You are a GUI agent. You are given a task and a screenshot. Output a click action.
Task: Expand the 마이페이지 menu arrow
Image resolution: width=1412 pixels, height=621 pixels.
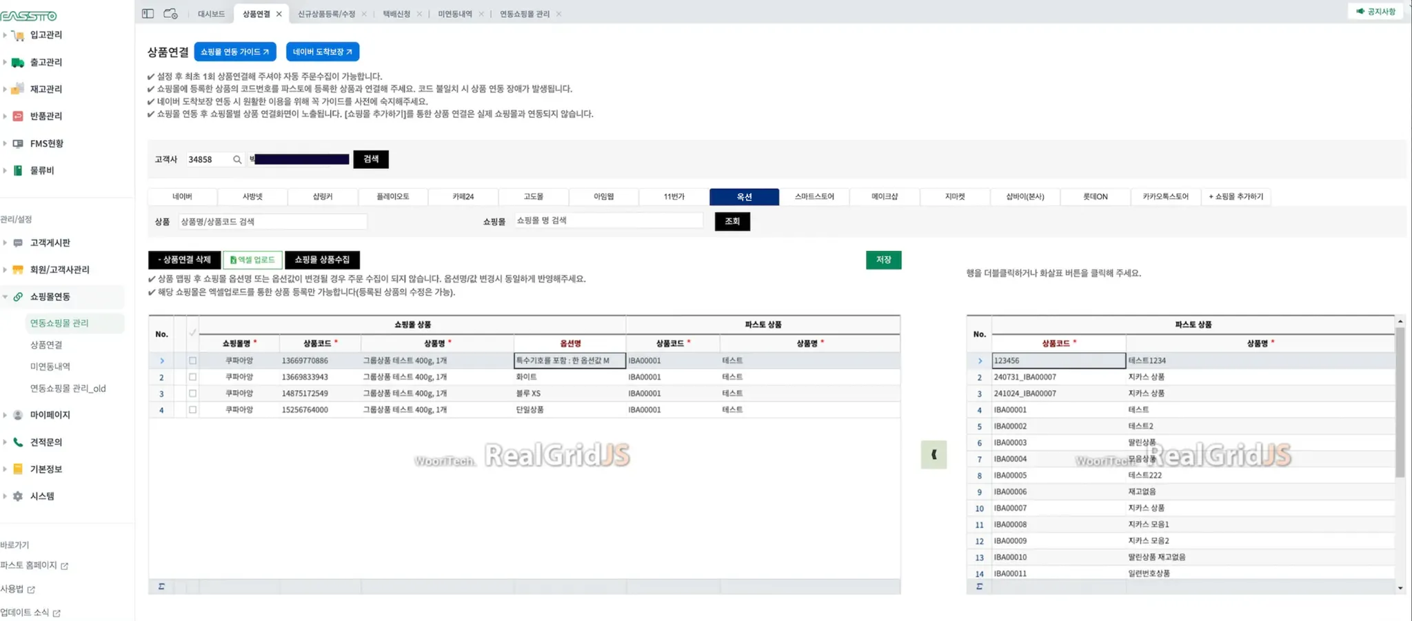5,415
